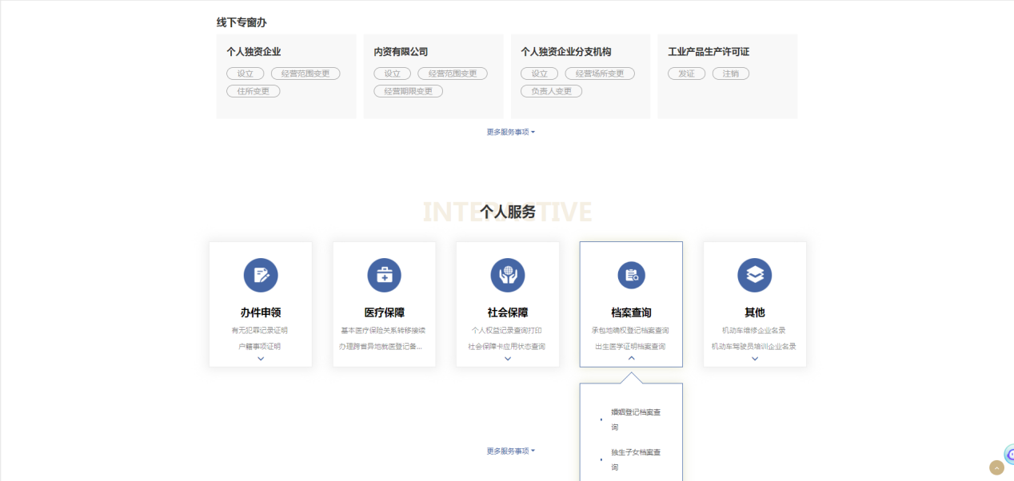Open 出生医学证明档案查询 link
The height and width of the screenshot is (481, 1014).
click(x=630, y=347)
